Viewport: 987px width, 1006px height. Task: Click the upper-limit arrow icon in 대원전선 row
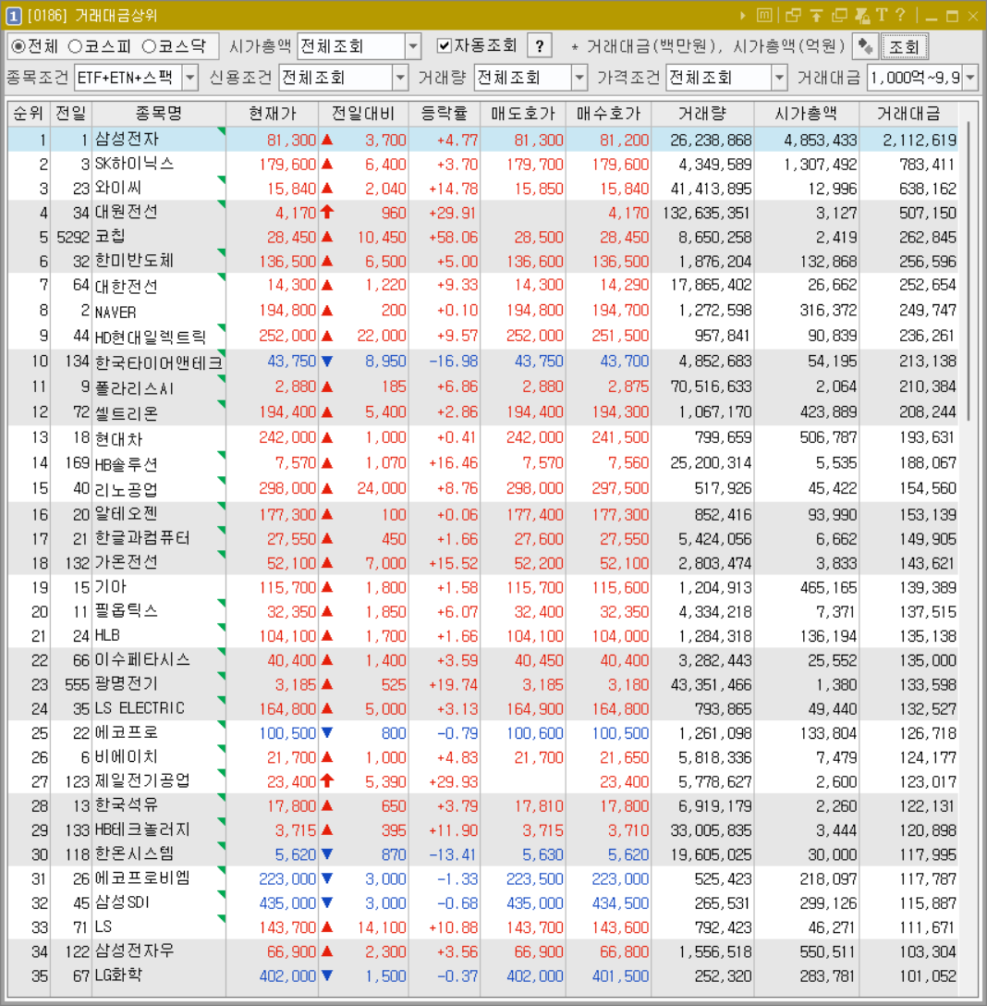(327, 212)
